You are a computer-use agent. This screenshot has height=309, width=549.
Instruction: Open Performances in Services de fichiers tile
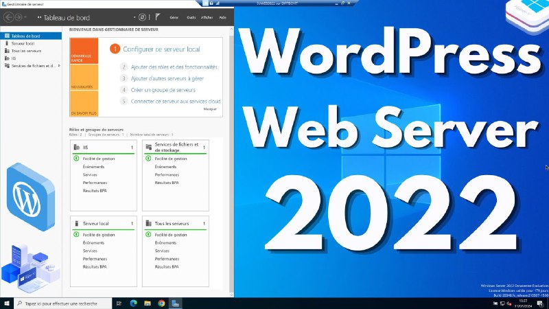(x=167, y=175)
